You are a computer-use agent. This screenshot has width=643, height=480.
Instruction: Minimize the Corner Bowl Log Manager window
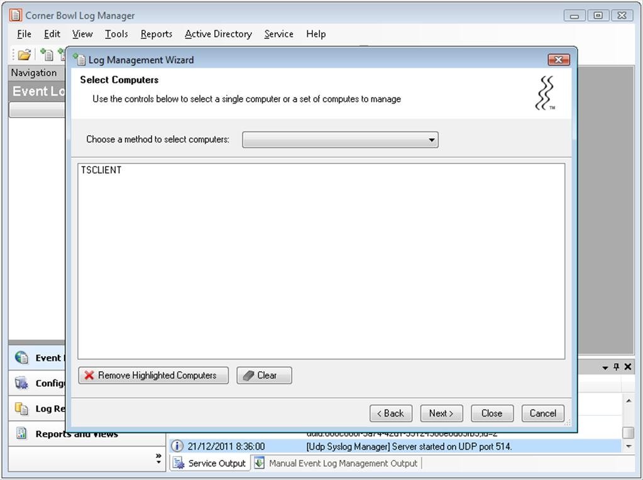574,16
